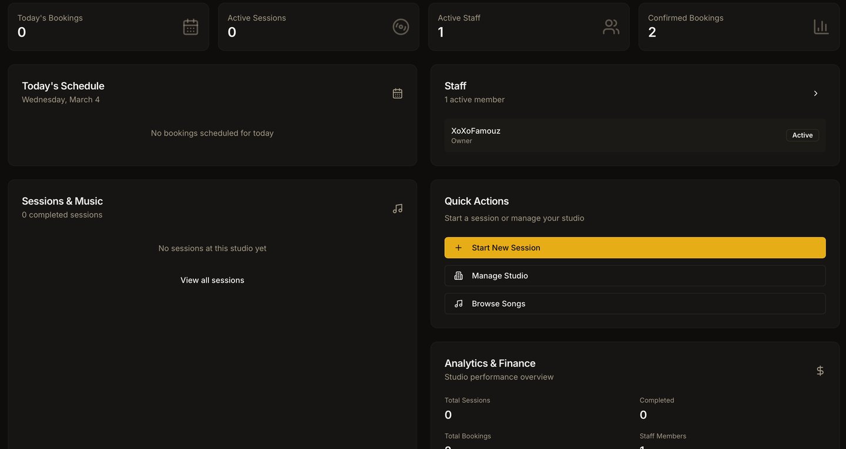Open calendar icon beside Today's Schedule

point(398,93)
